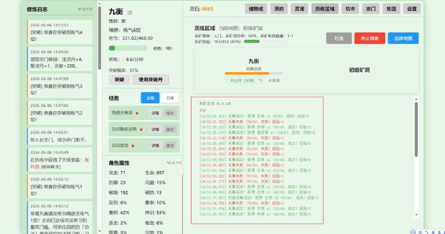The height and width of the screenshot is (234, 445).
Task: Open the 设置 settings tab
Action: (x=412, y=9)
